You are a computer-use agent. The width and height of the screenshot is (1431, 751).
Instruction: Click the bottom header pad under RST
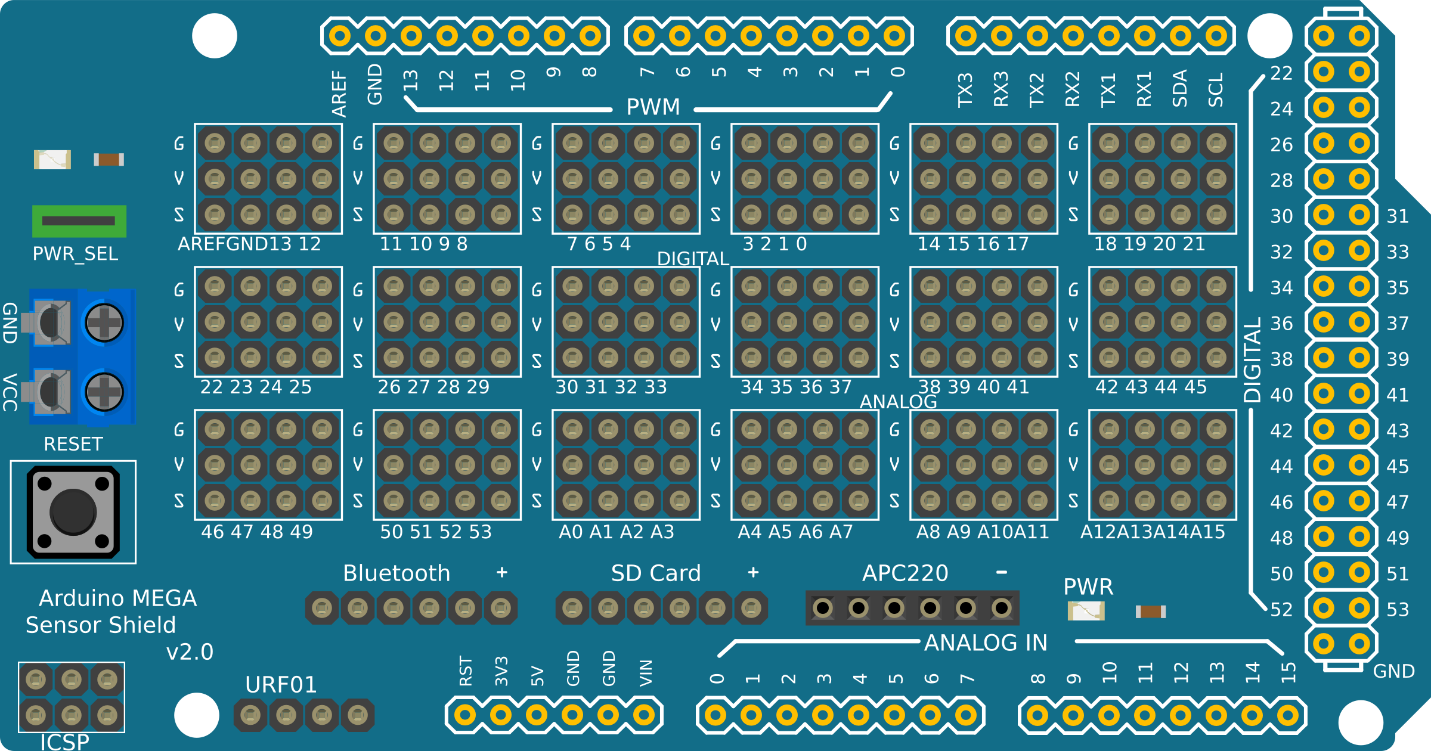point(465,715)
